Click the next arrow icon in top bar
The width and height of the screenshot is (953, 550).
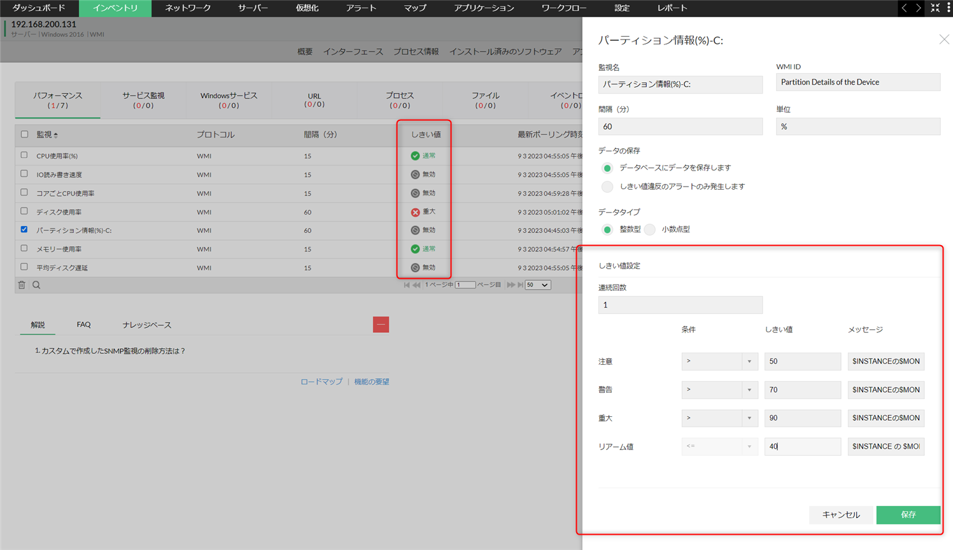pos(919,8)
